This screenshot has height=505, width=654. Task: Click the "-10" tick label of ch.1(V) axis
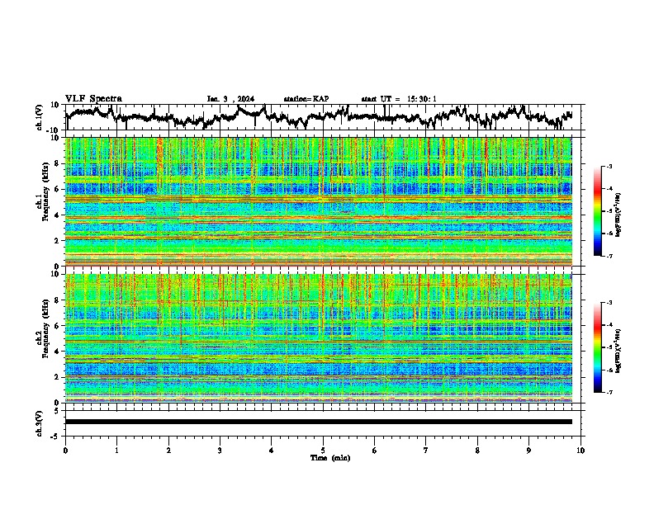point(54,130)
